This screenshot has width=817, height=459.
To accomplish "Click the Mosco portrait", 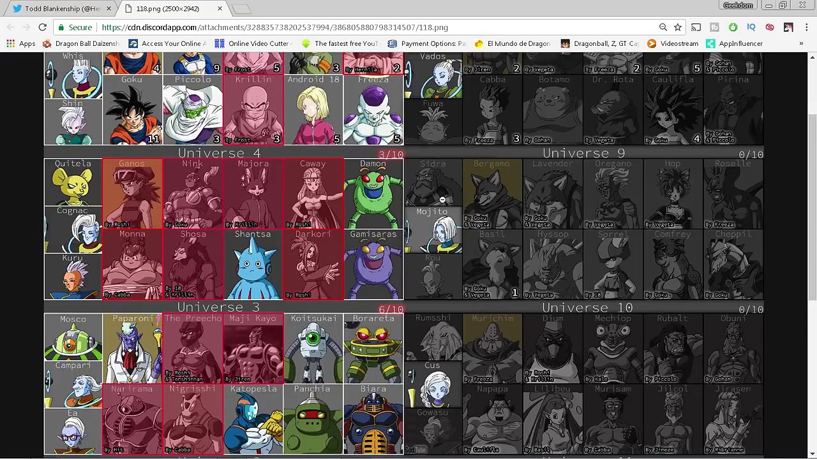I will pos(73,337).
